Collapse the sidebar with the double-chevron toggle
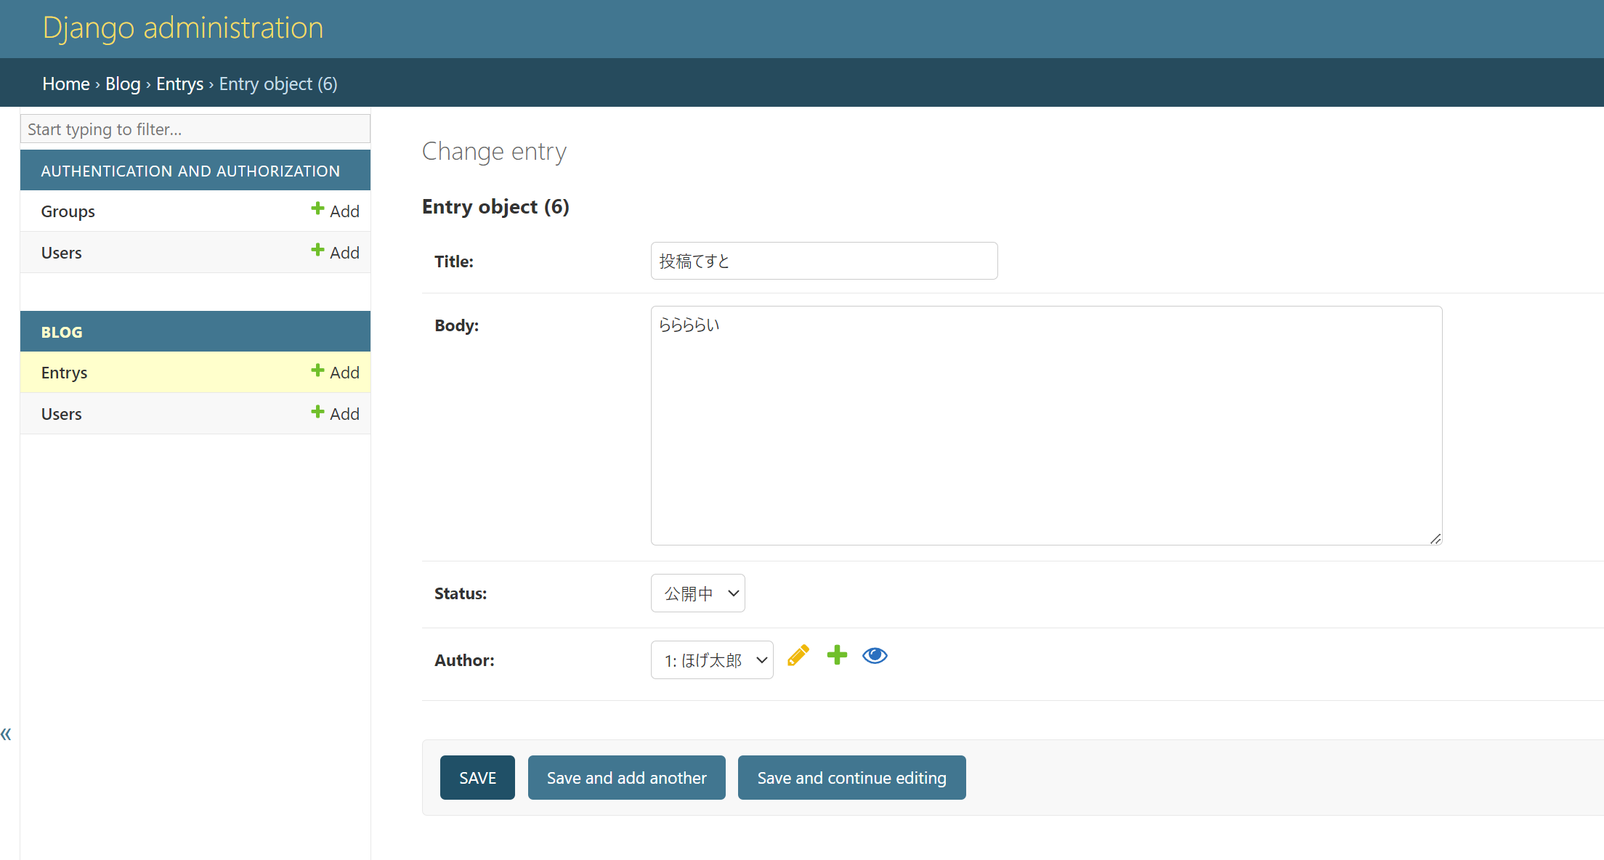Image resolution: width=1604 pixels, height=860 pixels. tap(7, 734)
